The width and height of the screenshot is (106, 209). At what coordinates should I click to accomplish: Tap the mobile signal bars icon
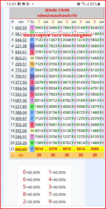click(87, 4)
